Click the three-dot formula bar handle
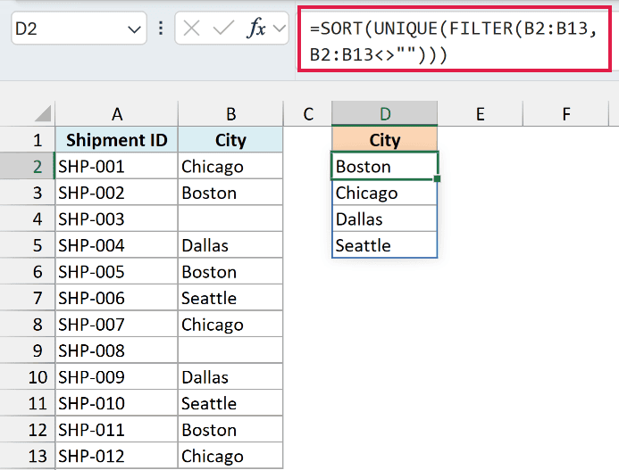 tap(161, 28)
